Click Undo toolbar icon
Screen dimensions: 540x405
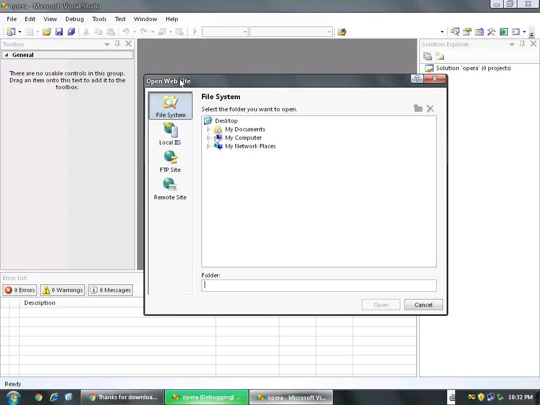click(x=126, y=32)
